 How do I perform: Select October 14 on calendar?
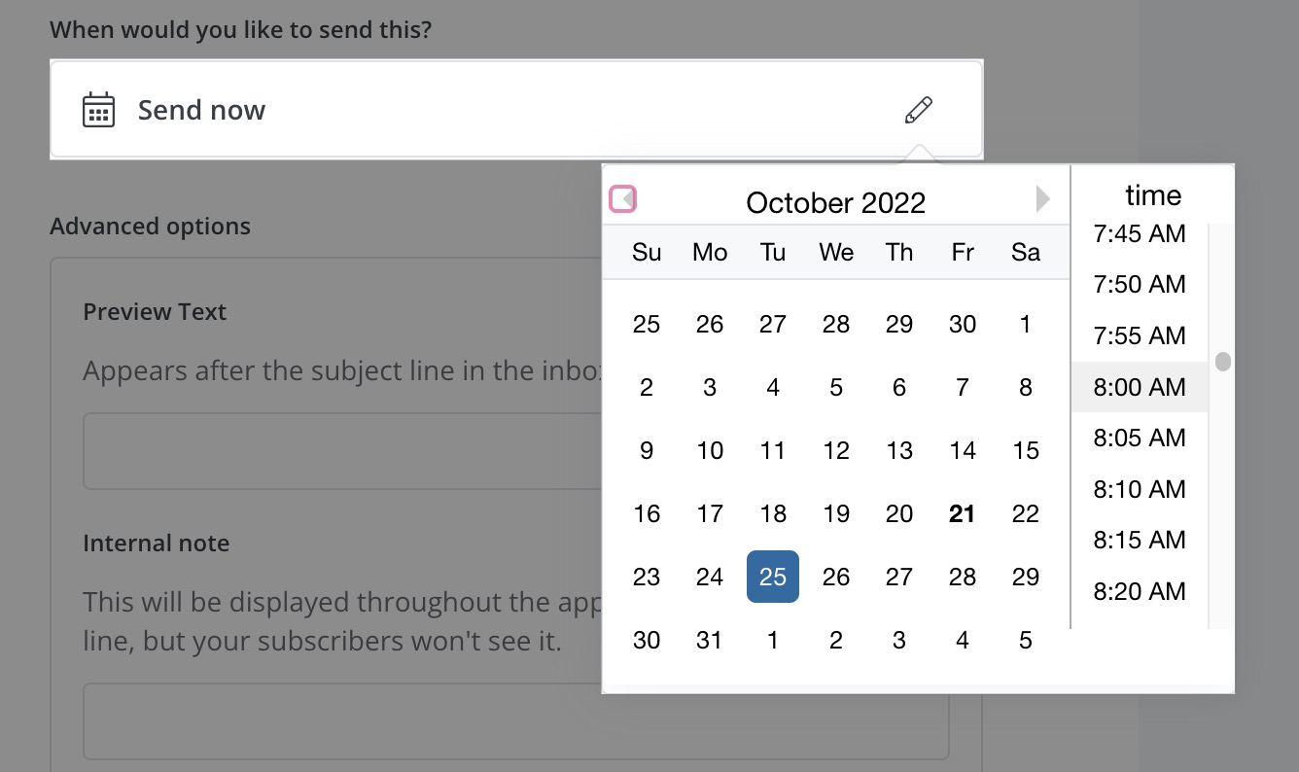[963, 451]
